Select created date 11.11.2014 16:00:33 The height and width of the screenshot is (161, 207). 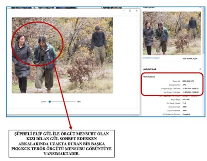coord(190,89)
